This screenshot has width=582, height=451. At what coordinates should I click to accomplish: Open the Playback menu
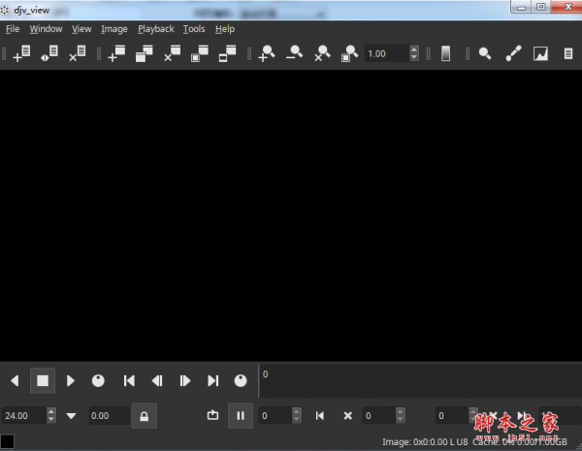[x=156, y=29]
